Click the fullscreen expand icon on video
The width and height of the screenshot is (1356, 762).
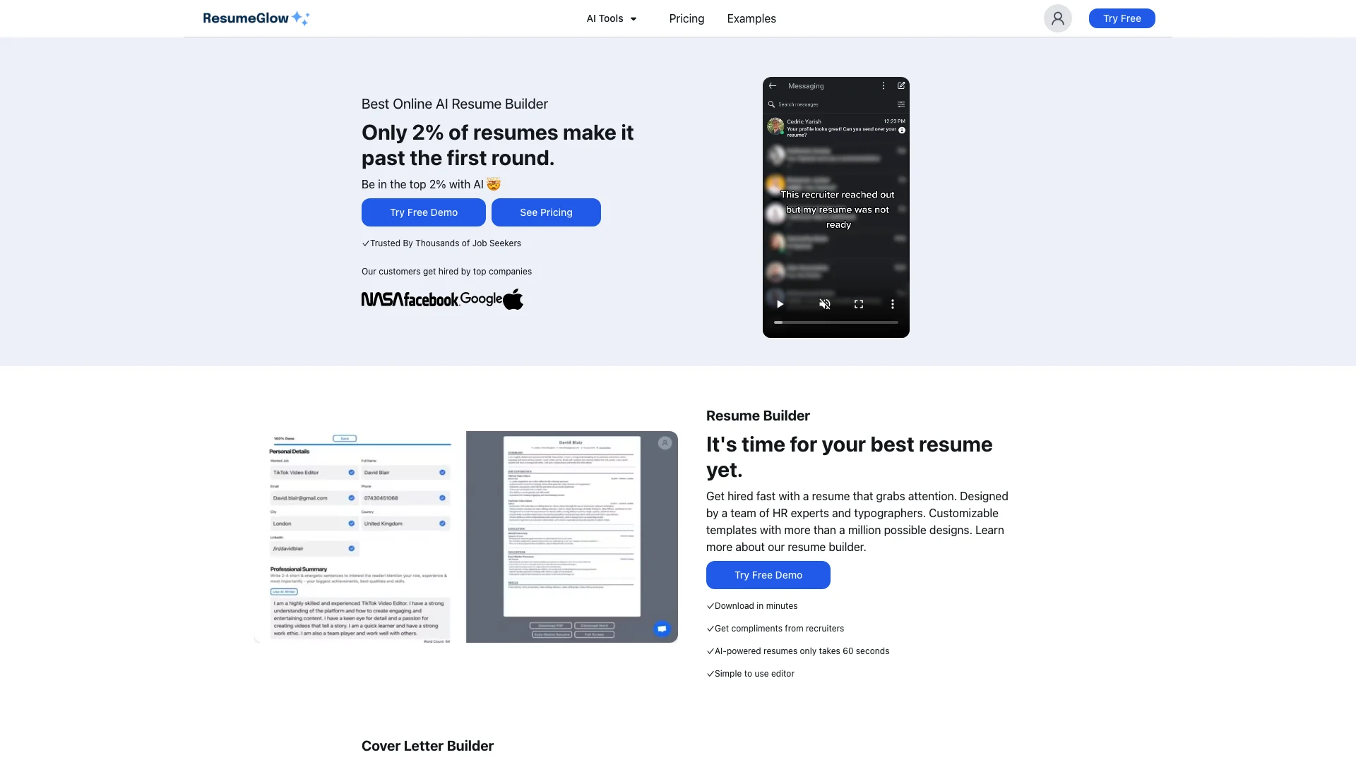click(859, 304)
